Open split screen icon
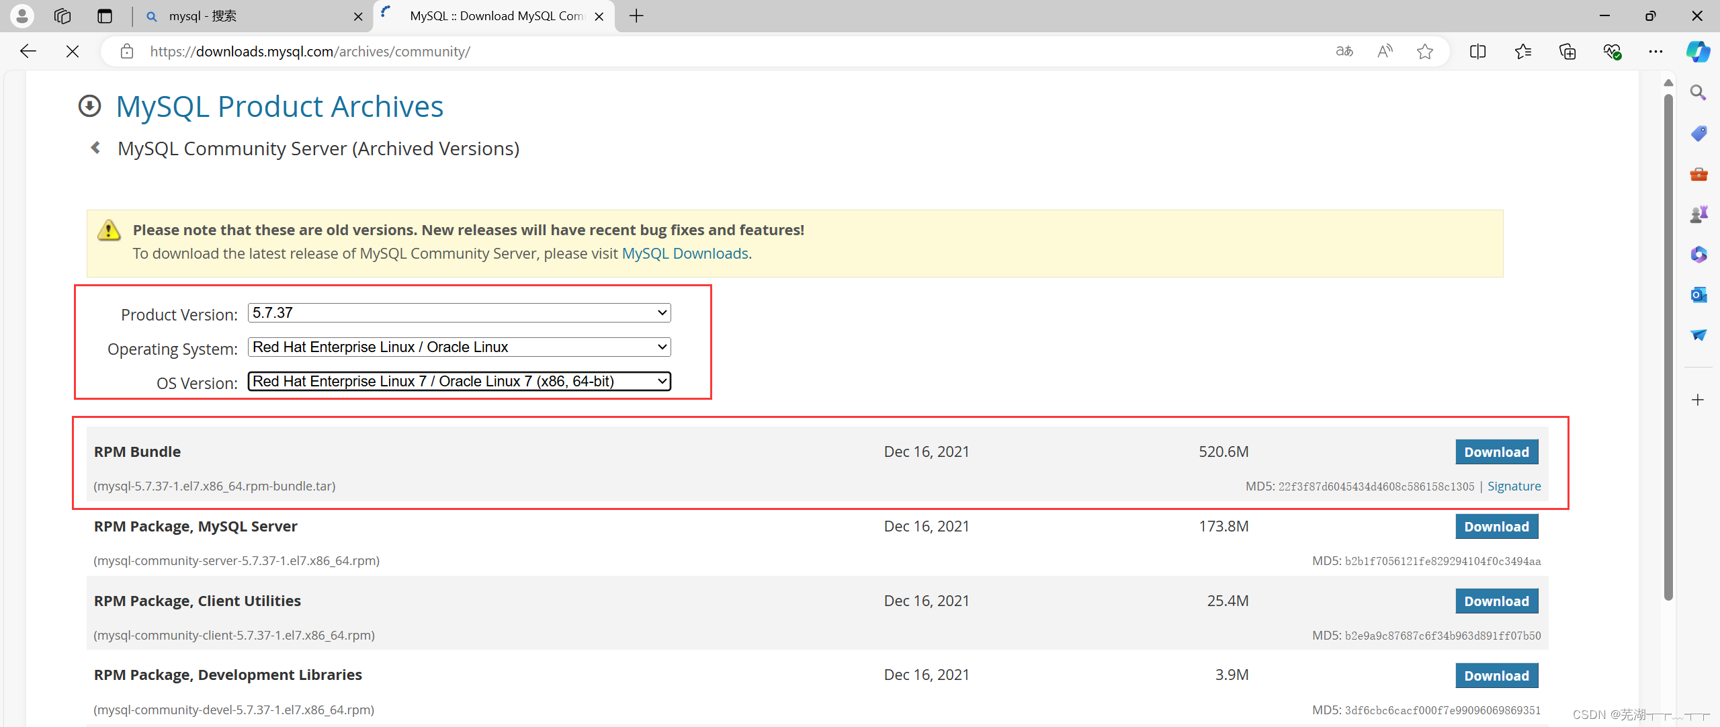The width and height of the screenshot is (1720, 727). (1478, 51)
